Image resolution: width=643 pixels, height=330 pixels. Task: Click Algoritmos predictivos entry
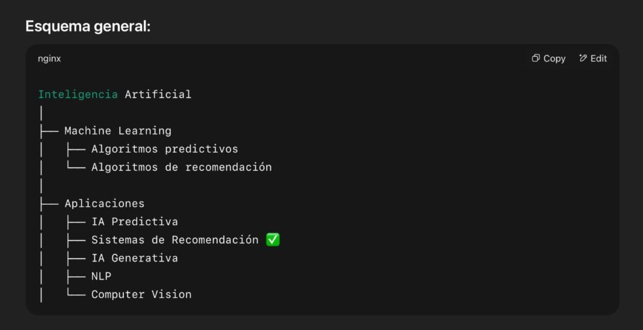165,149
